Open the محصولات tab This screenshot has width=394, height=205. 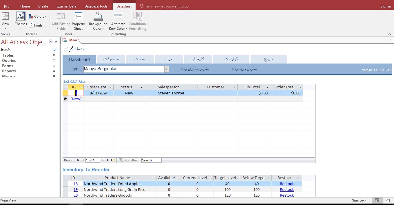[111, 59]
